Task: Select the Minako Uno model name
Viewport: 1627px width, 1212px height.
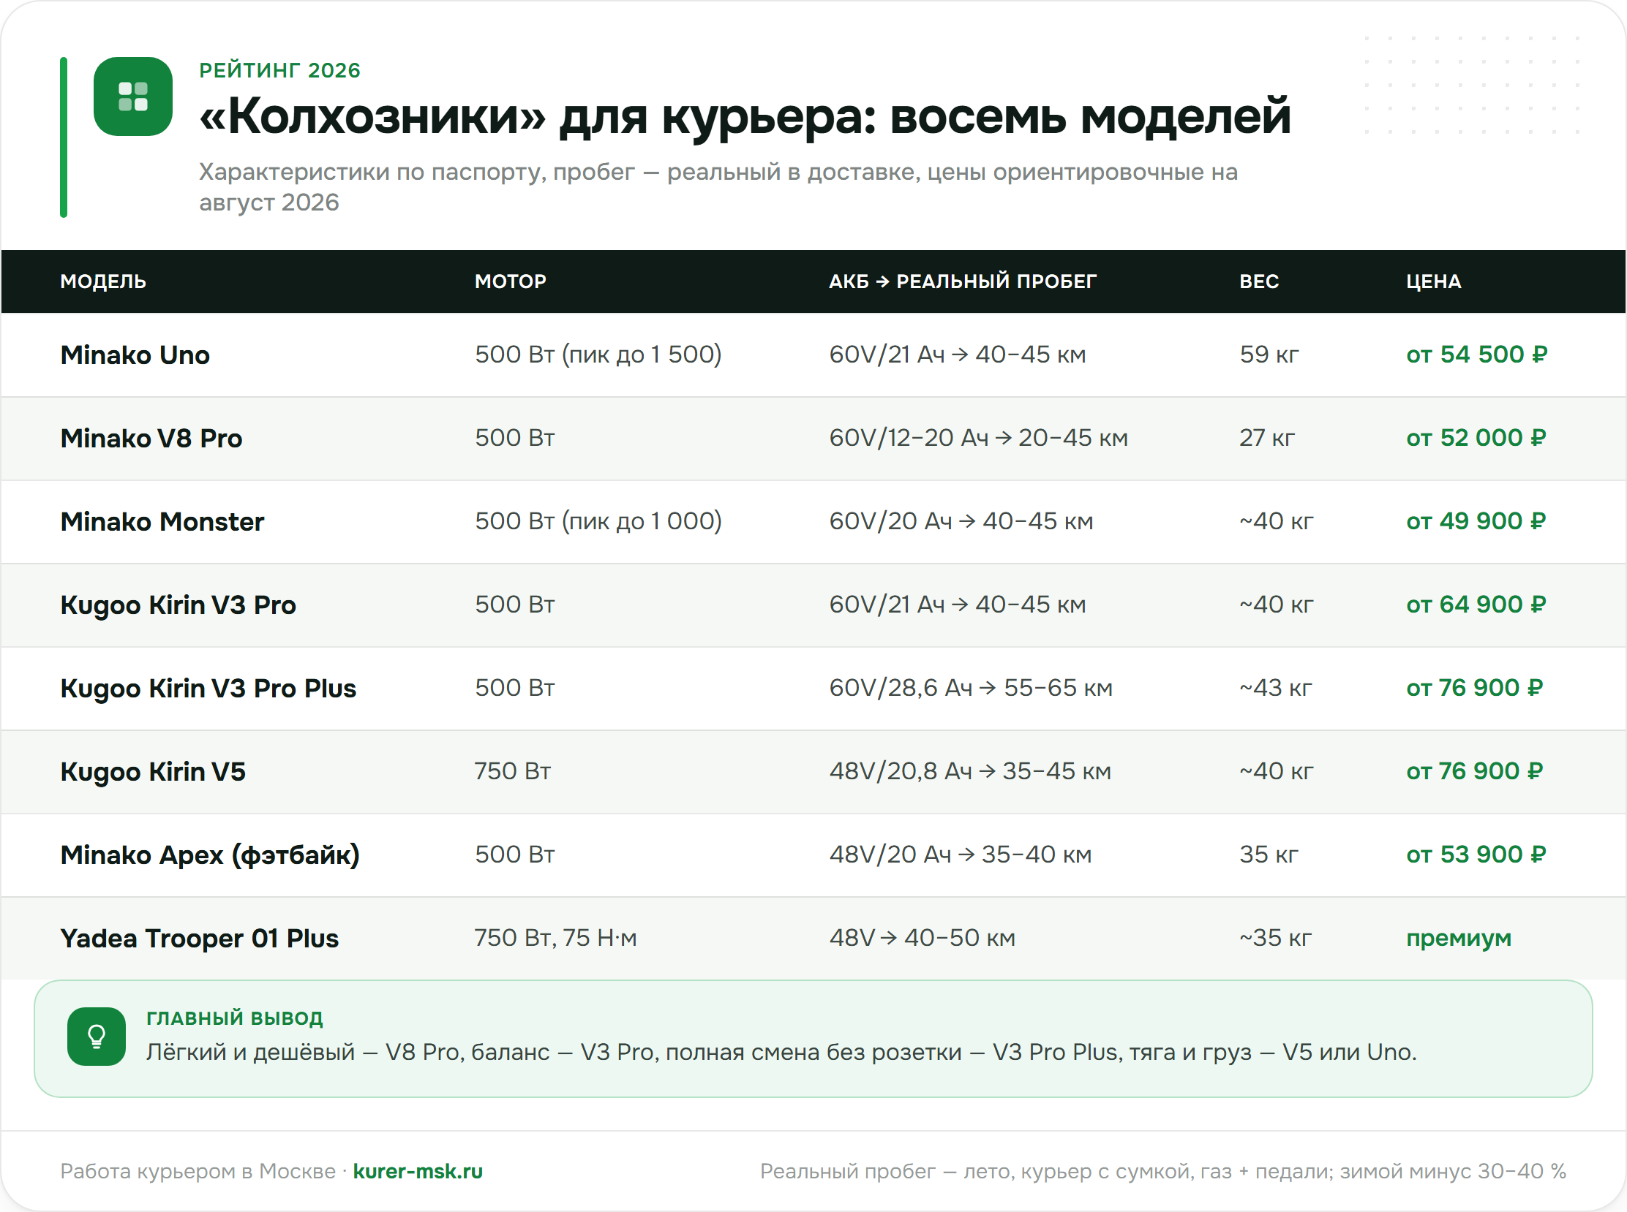Action: (135, 355)
